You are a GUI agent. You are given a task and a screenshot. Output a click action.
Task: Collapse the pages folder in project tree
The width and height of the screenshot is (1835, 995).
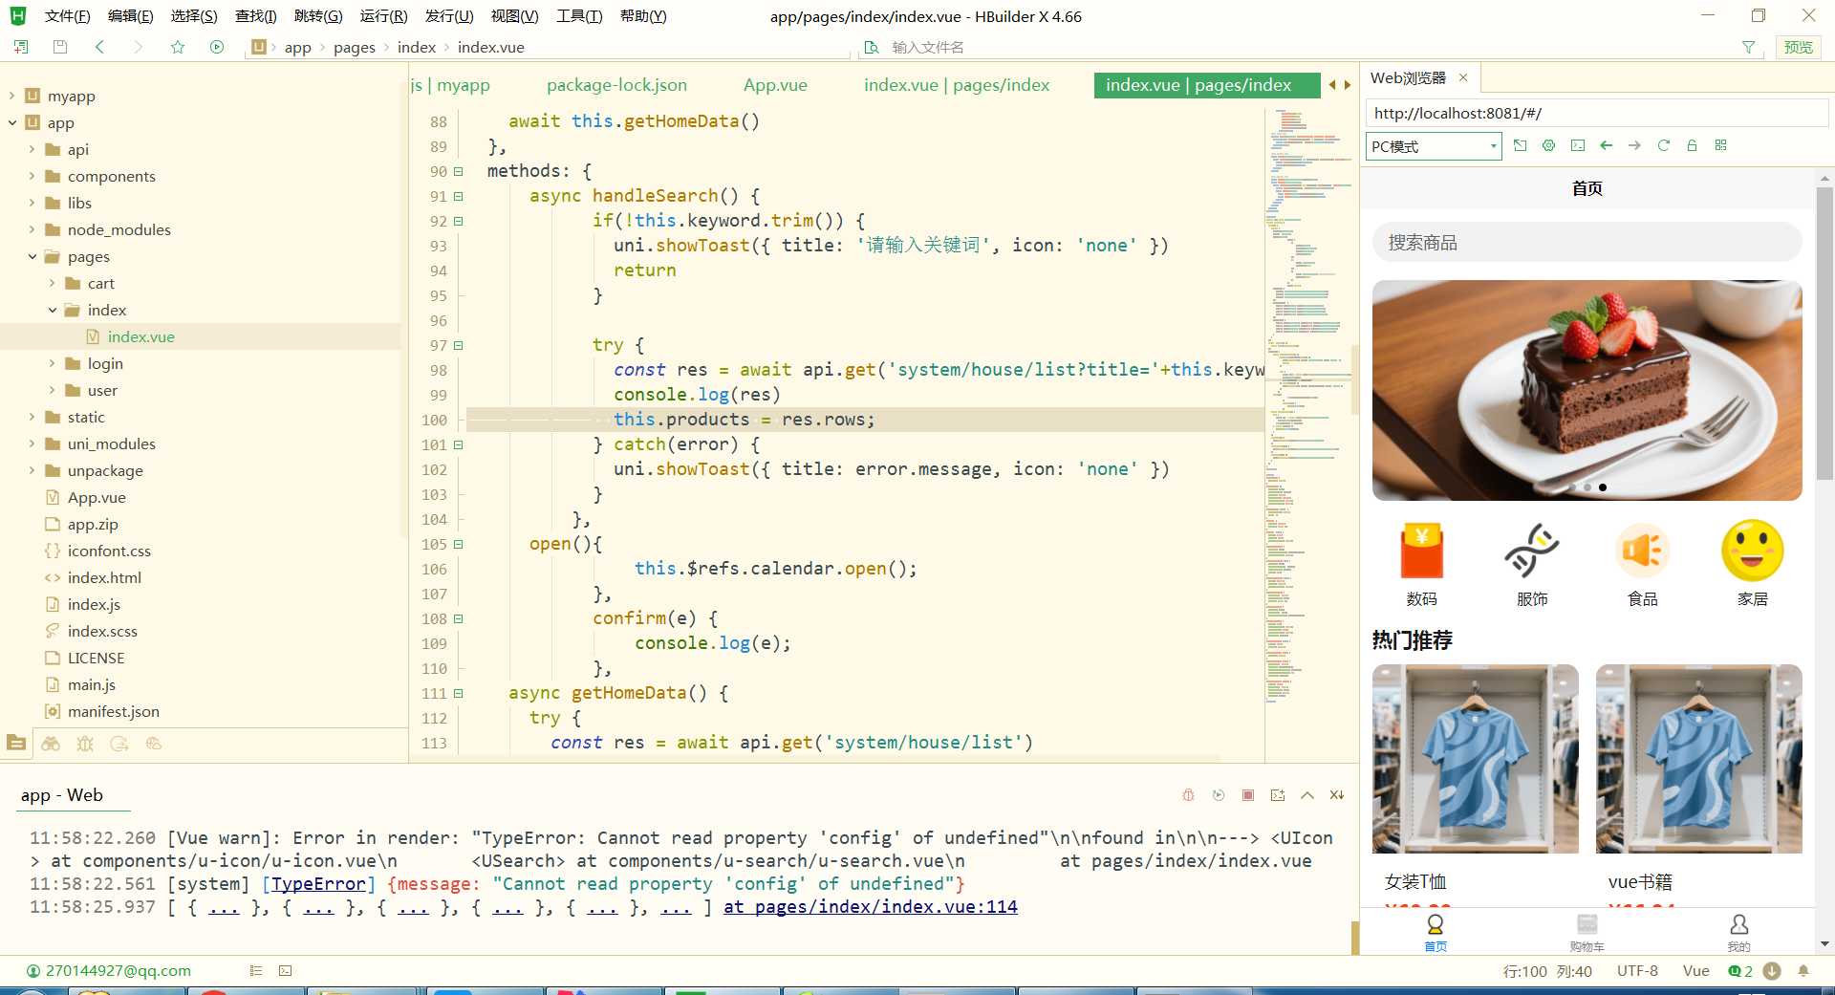pyautogui.click(x=32, y=256)
